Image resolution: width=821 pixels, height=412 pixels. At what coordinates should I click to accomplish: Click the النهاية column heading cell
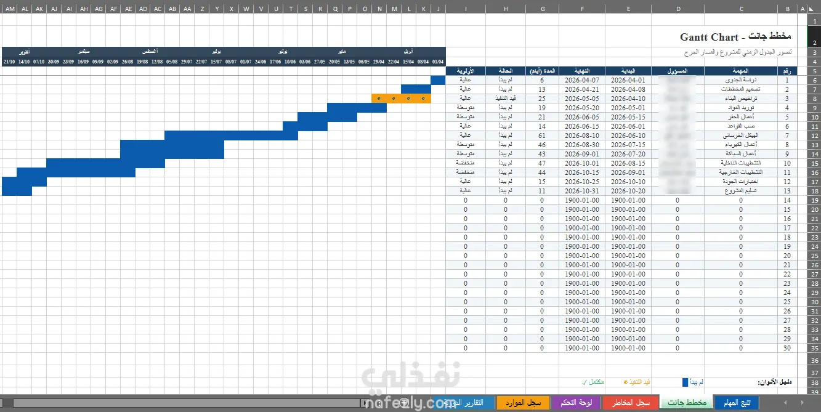[583, 71]
